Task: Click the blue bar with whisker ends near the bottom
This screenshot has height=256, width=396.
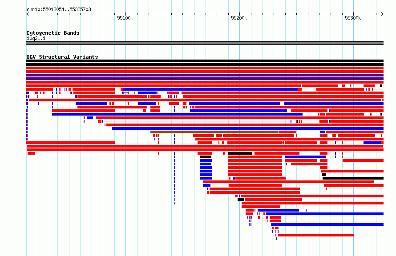Action: (280, 210)
